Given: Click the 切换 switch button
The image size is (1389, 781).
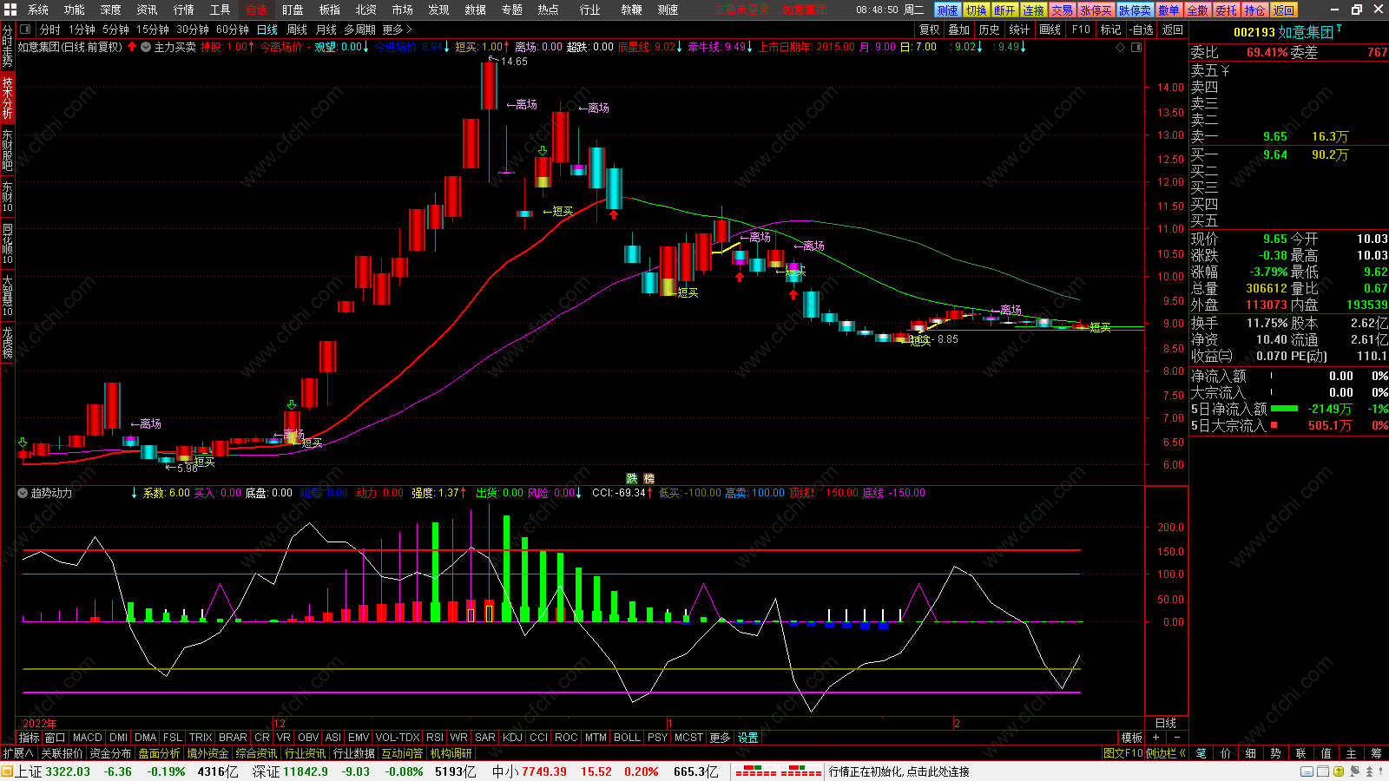Looking at the screenshot, I should click(976, 10).
